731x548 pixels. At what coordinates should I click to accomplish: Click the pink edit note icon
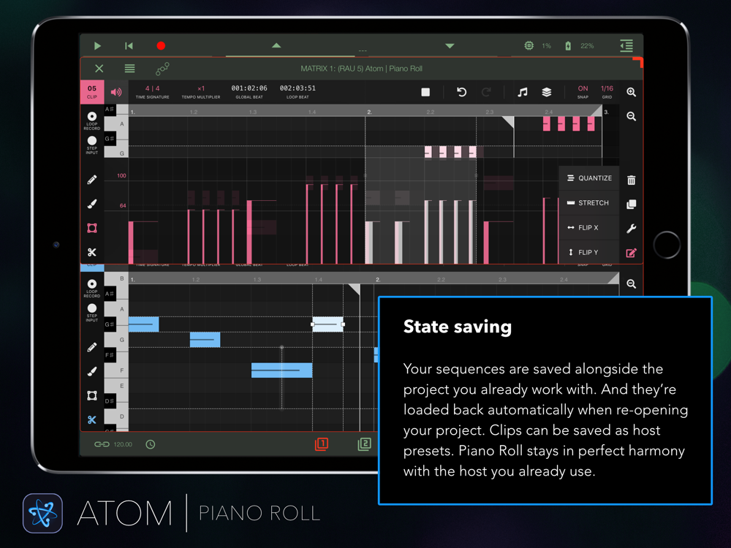click(x=632, y=253)
